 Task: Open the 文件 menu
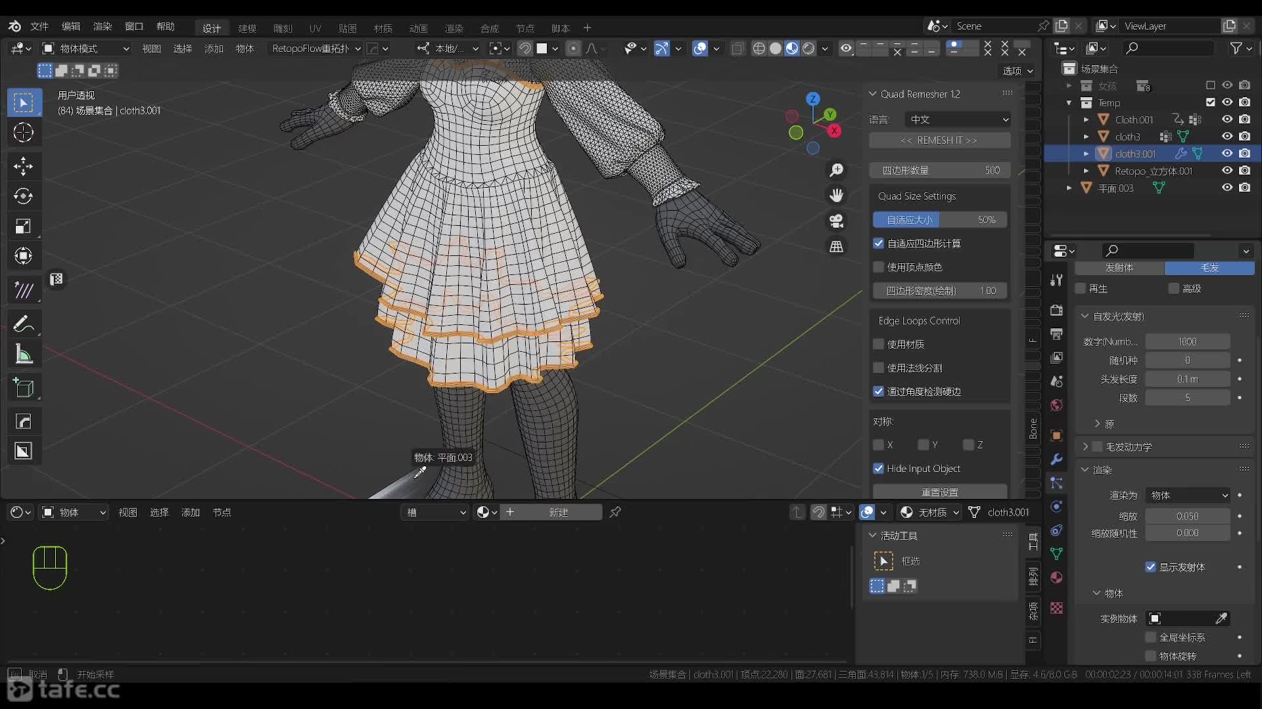[x=39, y=26]
